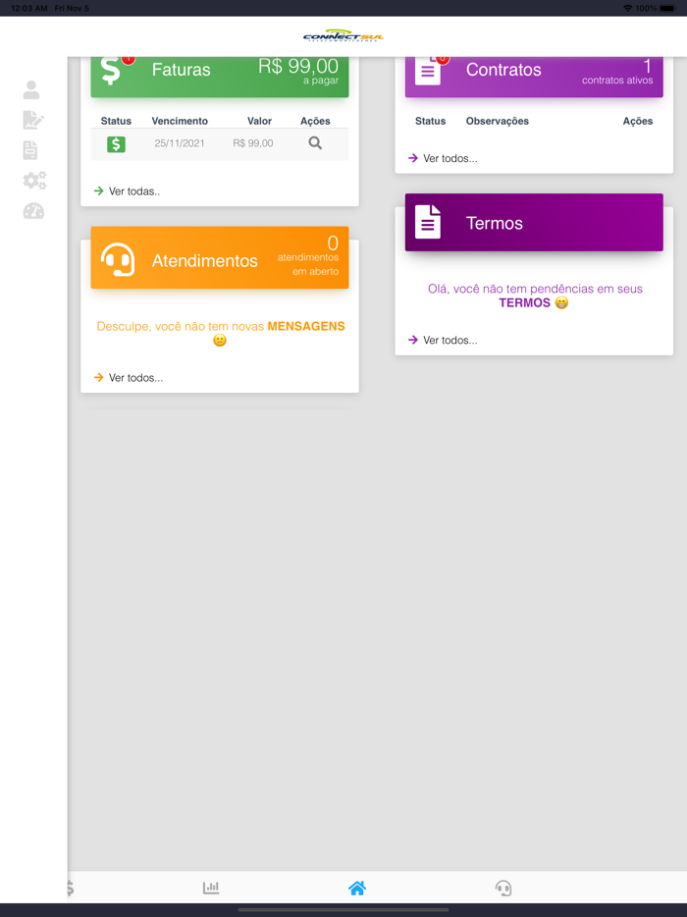Viewport: 687px width, 917px height.
Task: Open the headset support tab
Action: coord(503,888)
